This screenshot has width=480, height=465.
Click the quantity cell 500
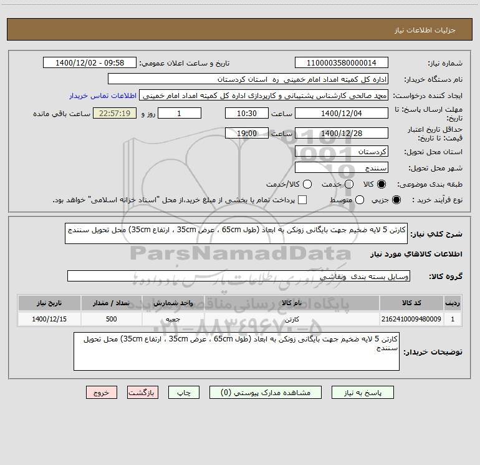tap(111, 319)
